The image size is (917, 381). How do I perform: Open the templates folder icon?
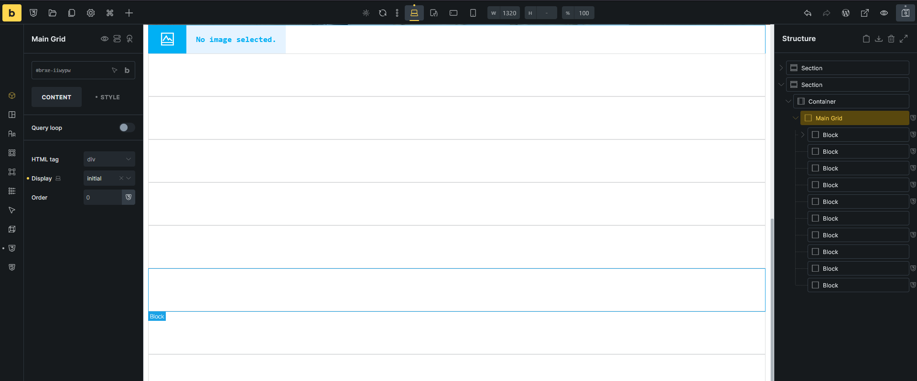click(x=53, y=13)
